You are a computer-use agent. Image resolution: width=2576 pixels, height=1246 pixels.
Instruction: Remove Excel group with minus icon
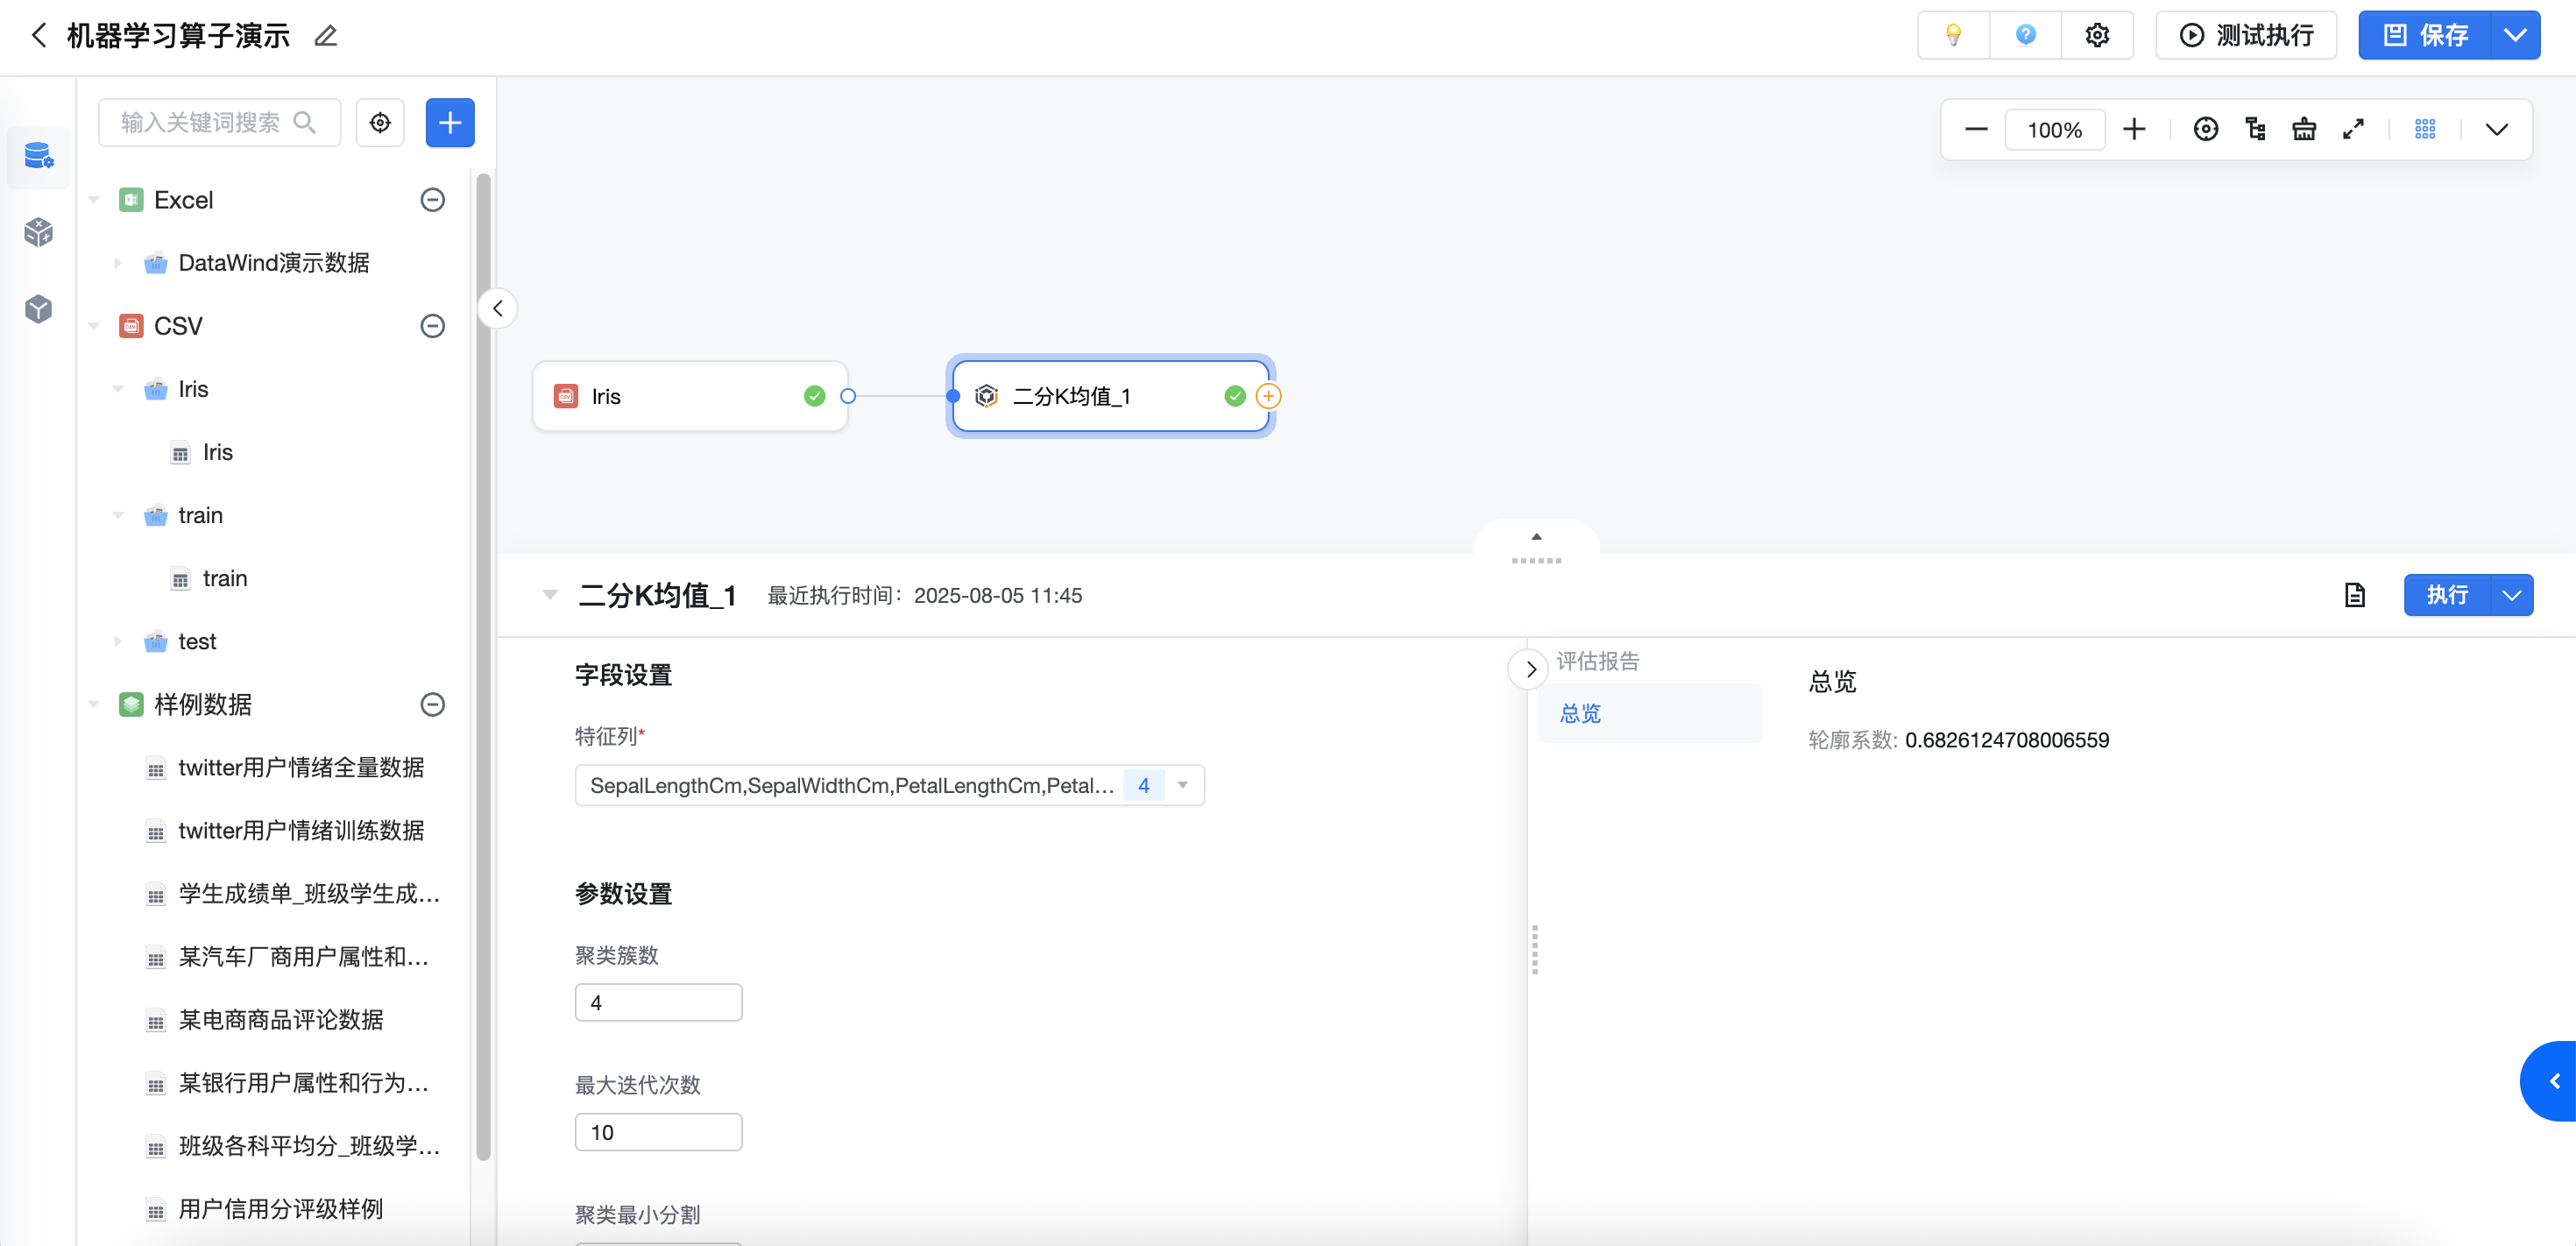coord(432,200)
